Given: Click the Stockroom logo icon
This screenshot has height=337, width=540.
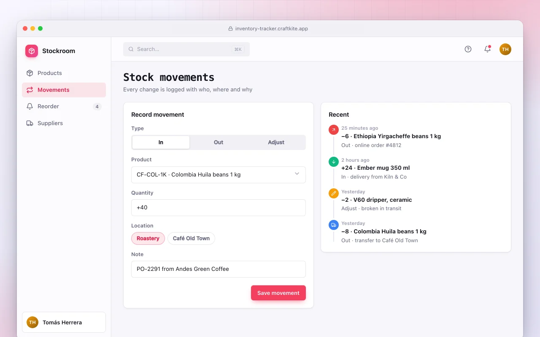Looking at the screenshot, I should pos(32,51).
